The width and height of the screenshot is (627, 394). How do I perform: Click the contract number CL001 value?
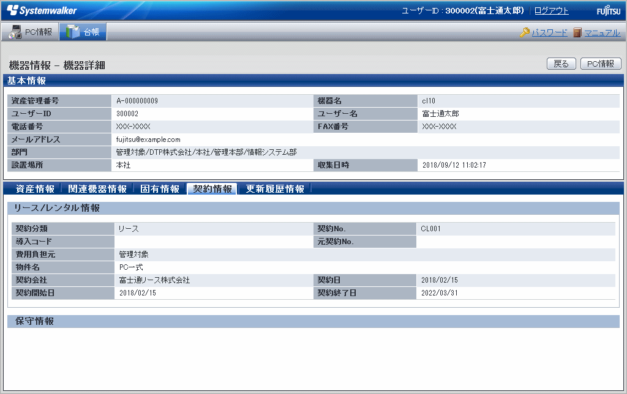pos(430,229)
